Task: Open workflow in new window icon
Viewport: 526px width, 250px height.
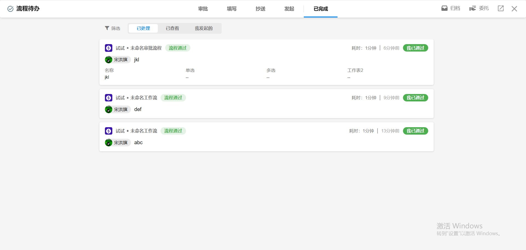Action: pyautogui.click(x=501, y=8)
